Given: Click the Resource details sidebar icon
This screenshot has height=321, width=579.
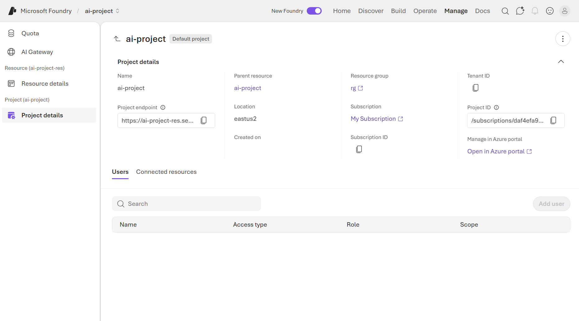Looking at the screenshot, I should (x=11, y=84).
